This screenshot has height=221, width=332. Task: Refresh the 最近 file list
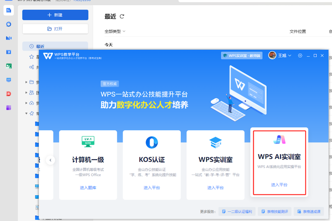coord(122,16)
